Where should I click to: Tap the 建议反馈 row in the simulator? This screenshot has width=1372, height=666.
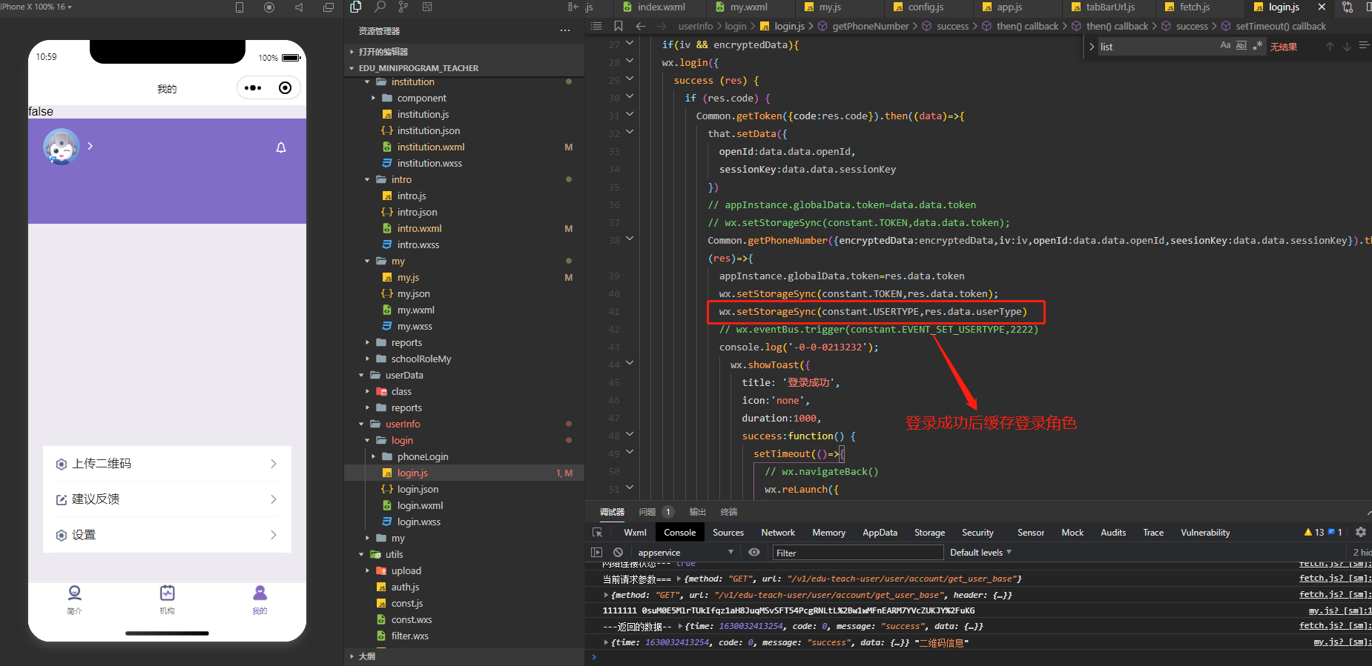[x=167, y=499]
